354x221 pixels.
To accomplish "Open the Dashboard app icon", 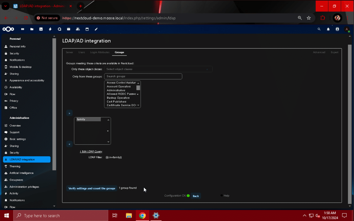I will (x=23, y=29).
